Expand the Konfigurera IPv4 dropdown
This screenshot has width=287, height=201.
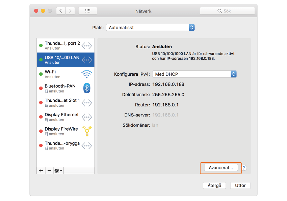194,74
